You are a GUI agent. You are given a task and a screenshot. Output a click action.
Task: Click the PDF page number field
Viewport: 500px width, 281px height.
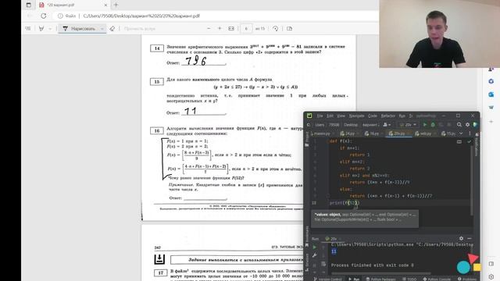[x=246, y=29]
